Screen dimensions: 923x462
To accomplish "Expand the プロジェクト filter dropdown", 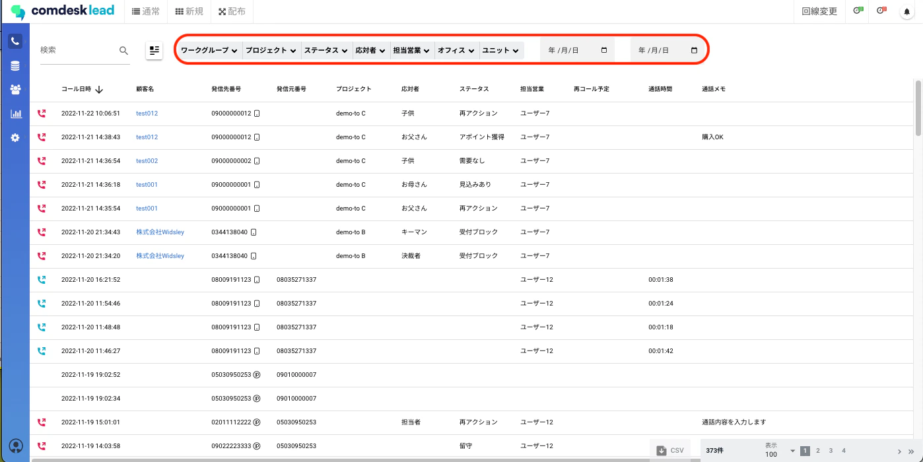I will 271,50.
